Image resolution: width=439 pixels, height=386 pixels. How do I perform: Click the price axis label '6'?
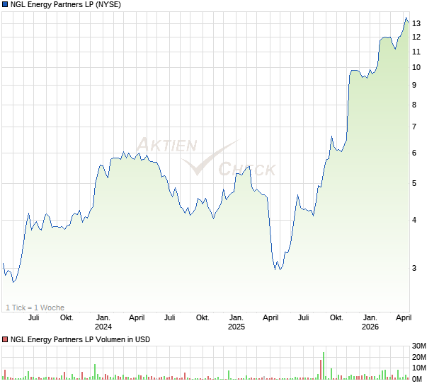(414, 153)
